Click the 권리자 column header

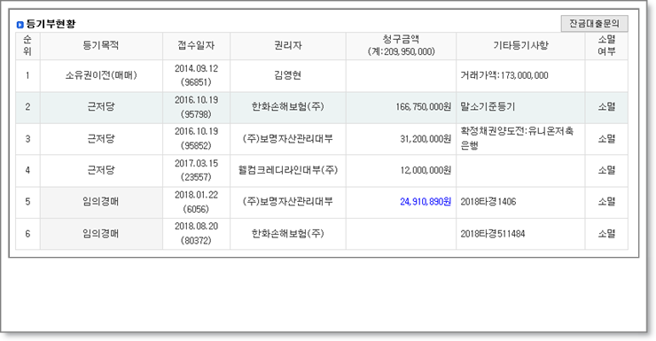(288, 45)
